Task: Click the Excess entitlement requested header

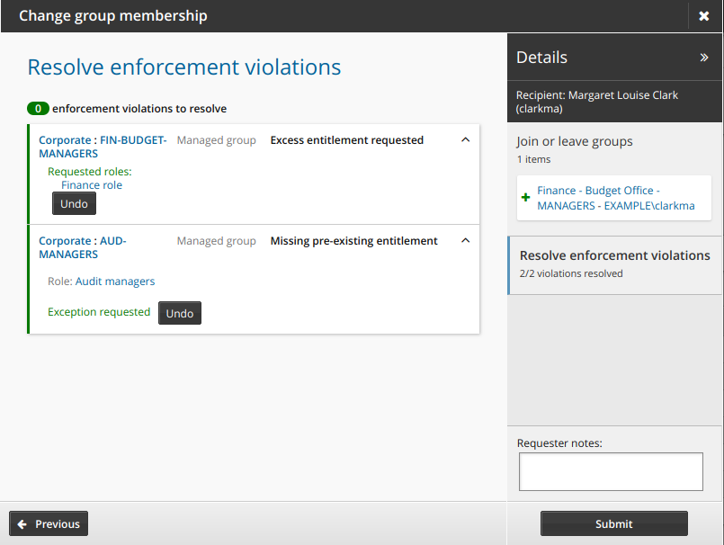Action: [346, 140]
